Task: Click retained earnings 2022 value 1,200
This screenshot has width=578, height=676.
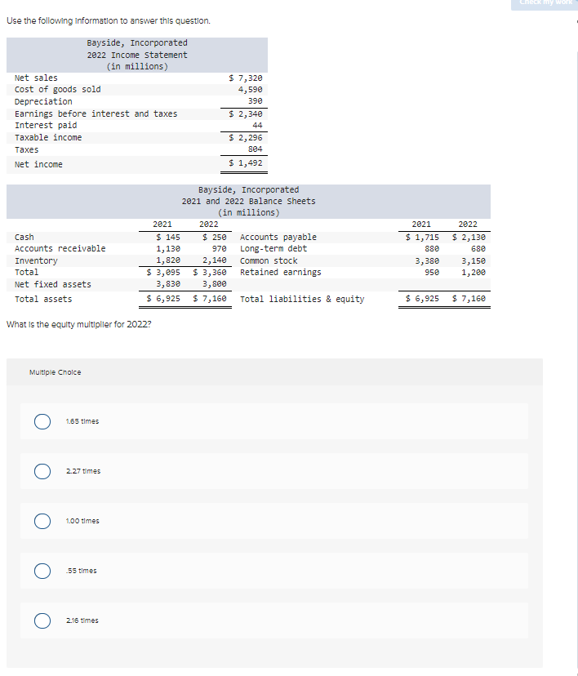Action: [x=474, y=273]
